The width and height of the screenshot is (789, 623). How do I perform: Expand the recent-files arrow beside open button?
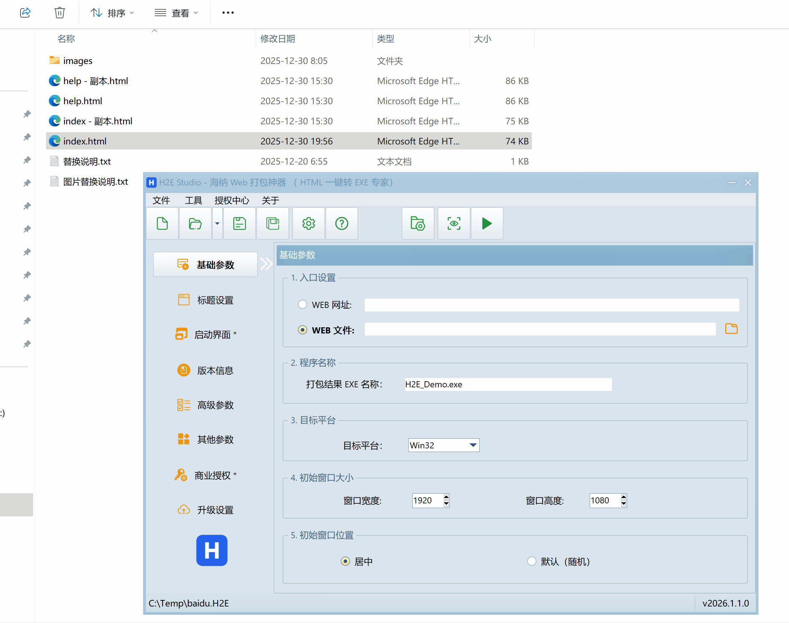pos(217,223)
